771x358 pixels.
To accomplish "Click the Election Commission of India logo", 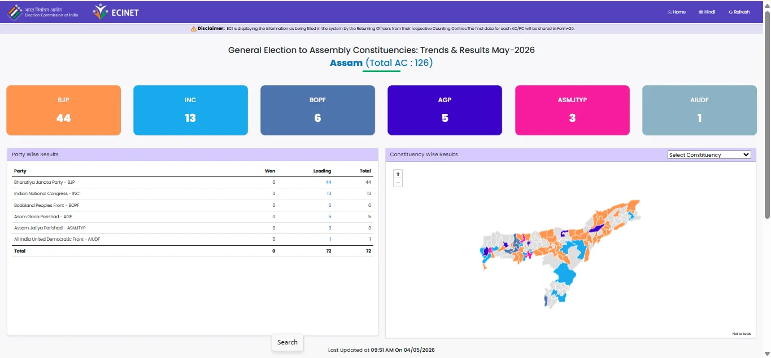I will pyautogui.click(x=42, y=12).
